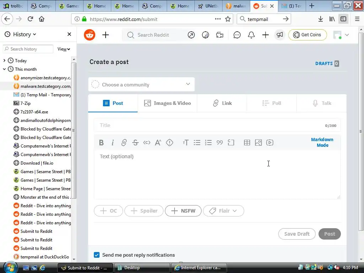Open the Popular arrow icon in Reddit header

[191, 35]
